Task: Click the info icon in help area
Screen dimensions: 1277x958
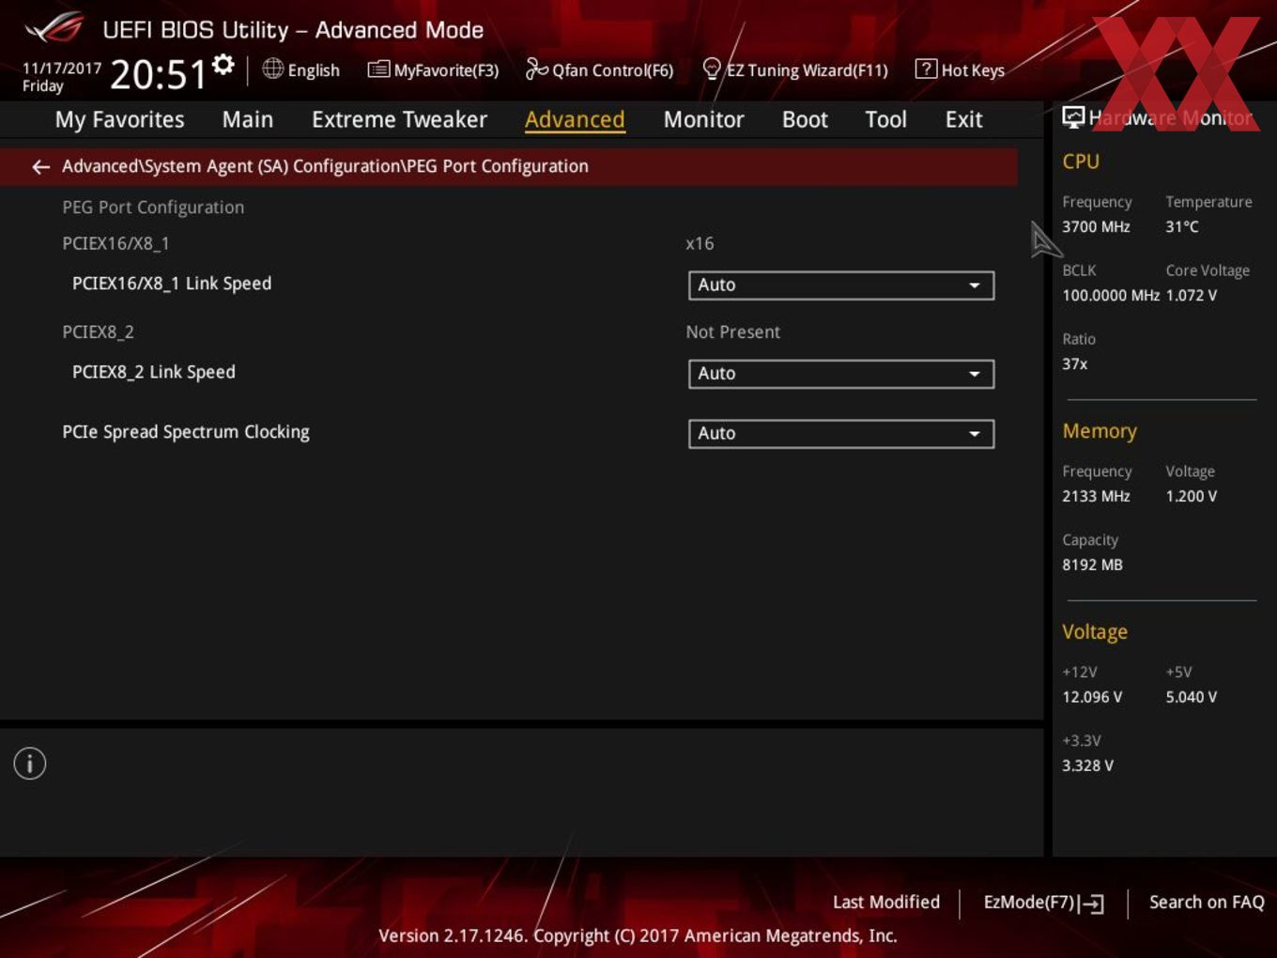Action: (30, 764)
